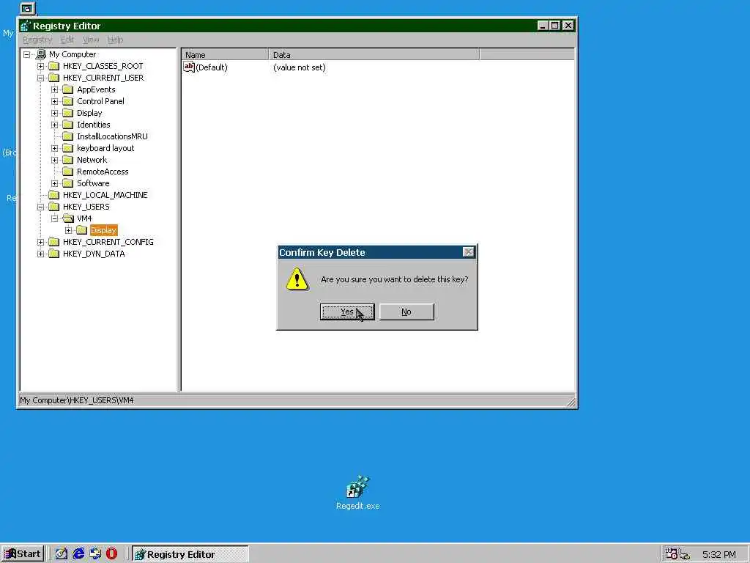Screen dimensions: 750x563
Task: Collapse the HKEY_CURRENT_USER branch
Action: pos(41,78)
